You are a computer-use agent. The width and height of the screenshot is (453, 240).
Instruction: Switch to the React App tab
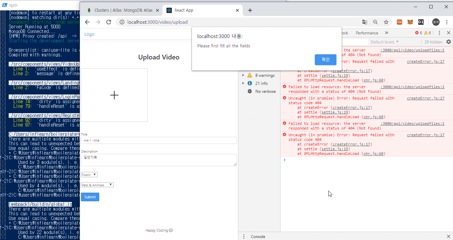pyautogui.click(x=203, y=10)
